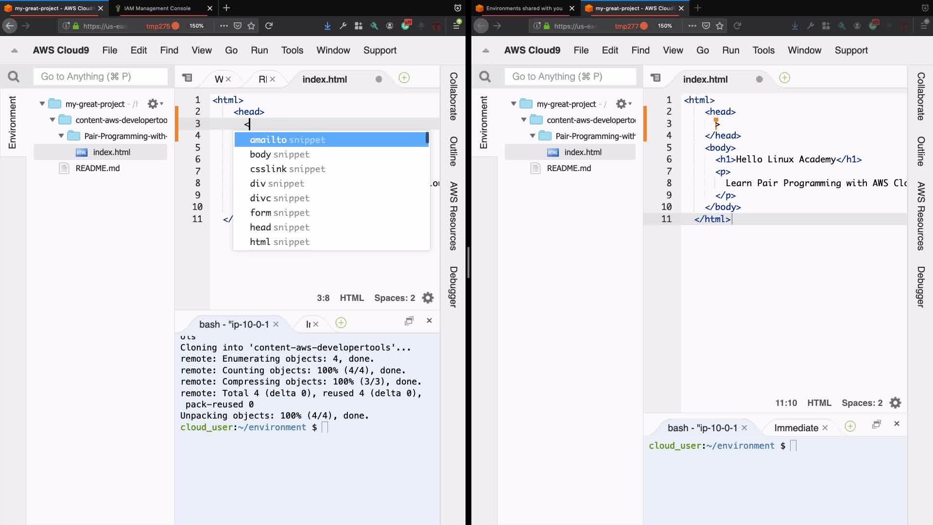Open the tab list icon in right editor pane
The height and width of the screenshot is (525, 933).
[x=656, y=78]
